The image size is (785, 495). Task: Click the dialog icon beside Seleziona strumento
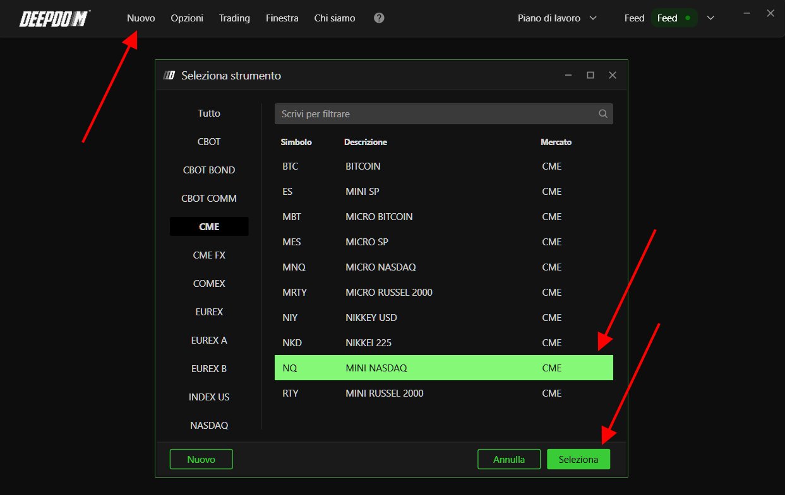click(x=169, y=76)
